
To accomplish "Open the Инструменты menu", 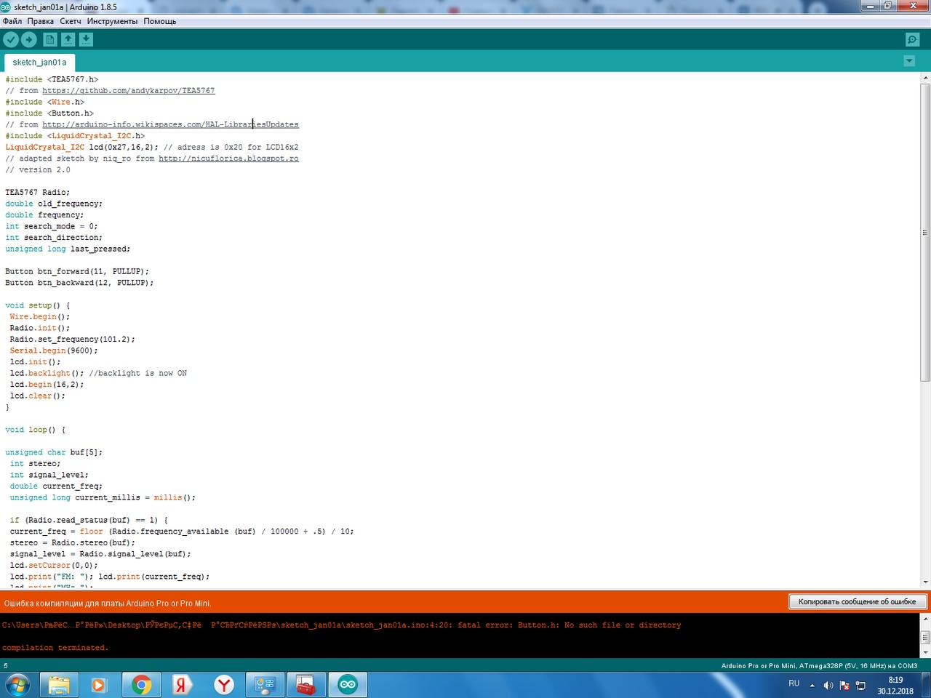I will [x=112, y=21].
